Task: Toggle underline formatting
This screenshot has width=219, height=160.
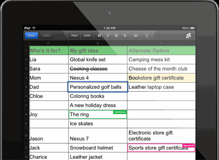Action: (116, 36)
